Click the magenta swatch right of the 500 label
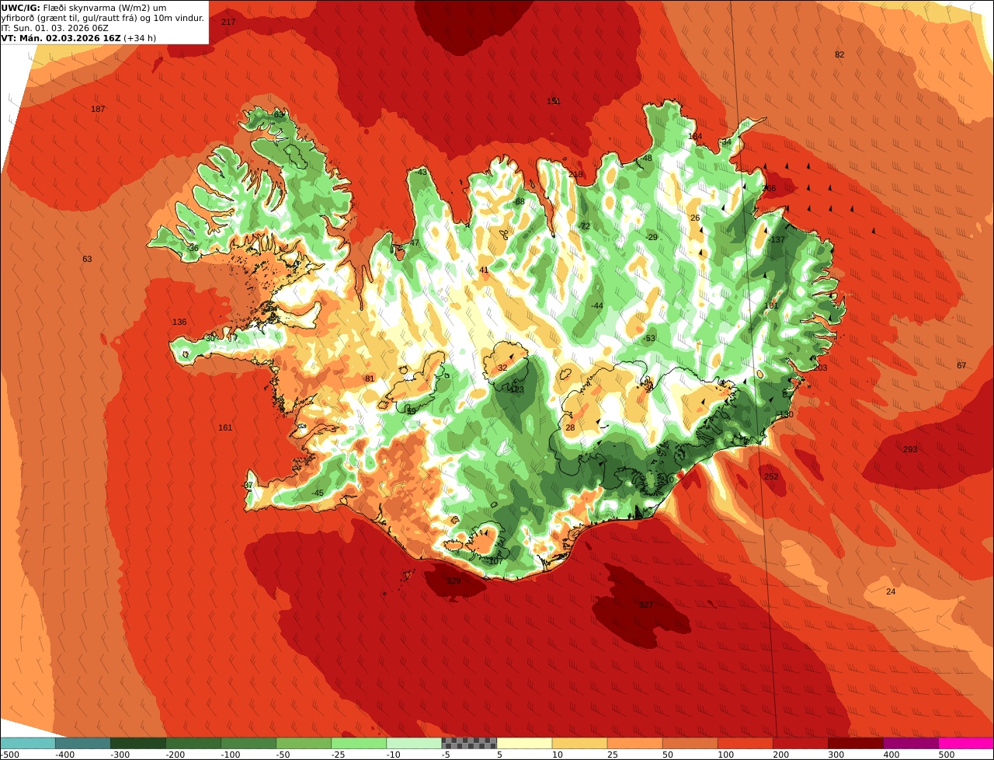Viewport: 994px width, 760px height. coord(966,743)
